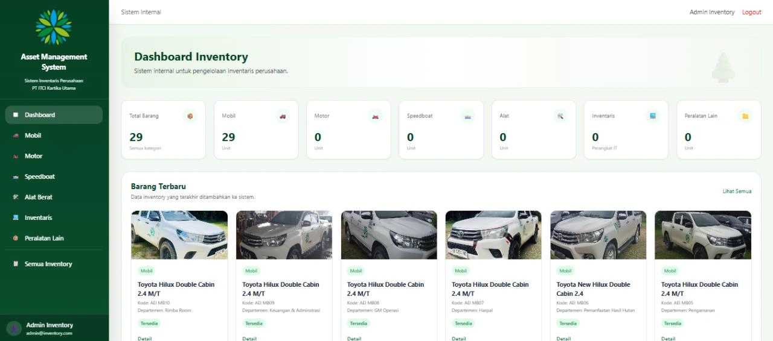Viewport: 773px width, 341px height.
Task: Click the Mobil unit count 29
Action: pos(228,137)
